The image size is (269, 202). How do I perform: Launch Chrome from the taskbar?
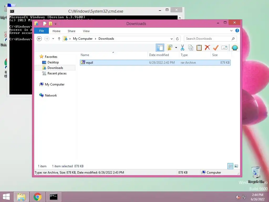pyautogui.click(x=37, y=197)
